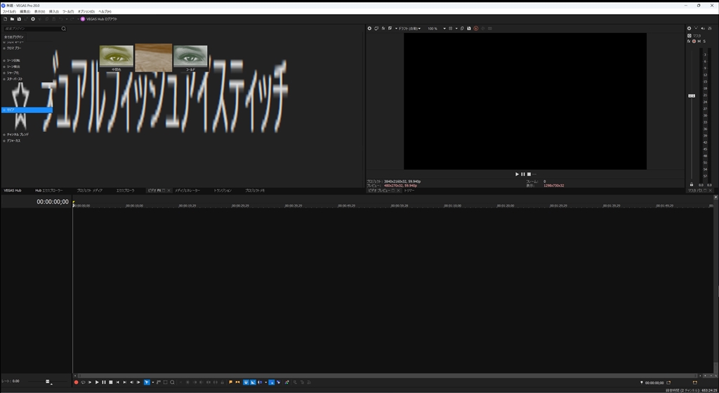Click the red Record button in transport

pyautogui.click(x=76, y=382)
